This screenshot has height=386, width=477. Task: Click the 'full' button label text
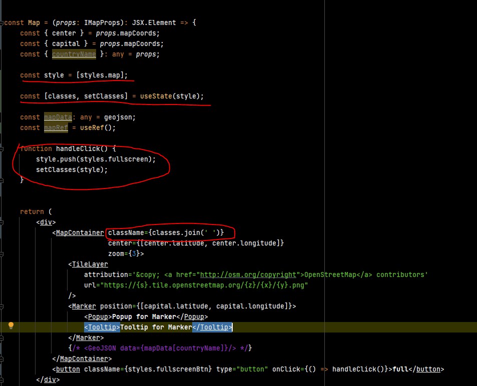tap(400, 369)
